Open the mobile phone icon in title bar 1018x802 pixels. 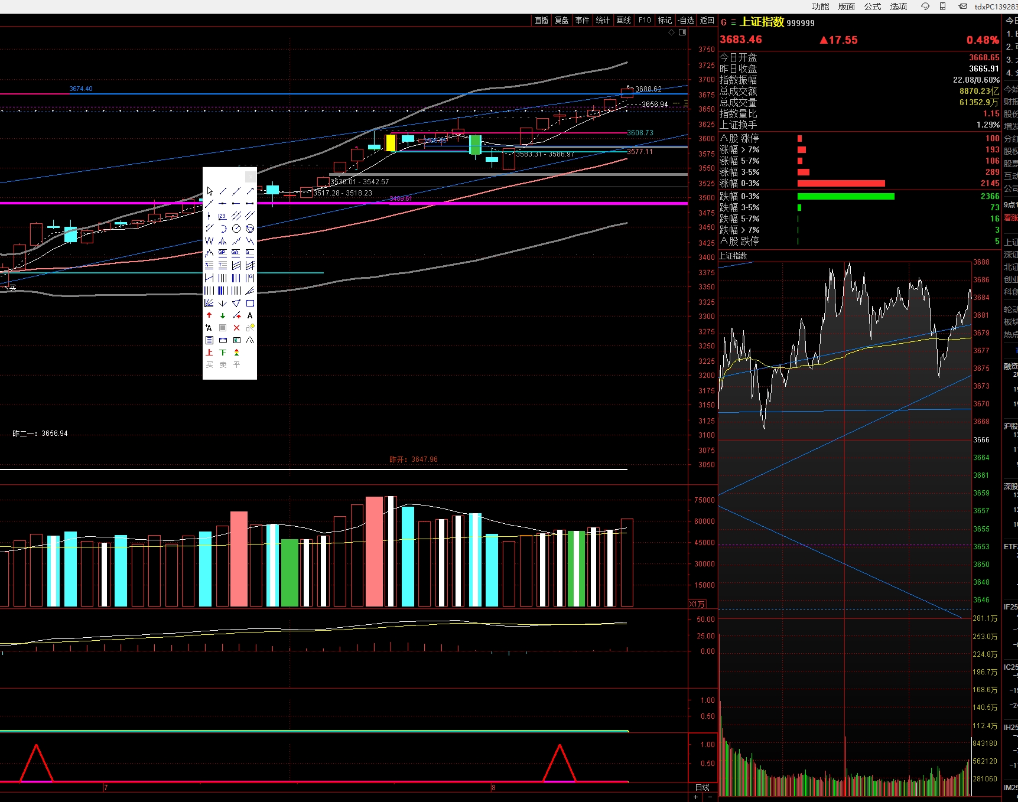click(x=943, y=6)
